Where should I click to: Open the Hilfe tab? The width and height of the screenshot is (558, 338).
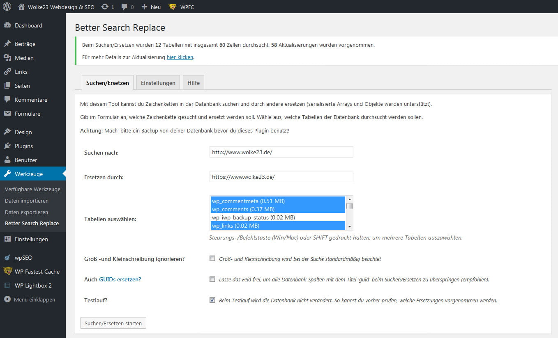point(194,82)
